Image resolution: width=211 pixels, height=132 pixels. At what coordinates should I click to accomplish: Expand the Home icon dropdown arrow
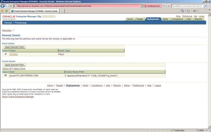tap(185, 11)
